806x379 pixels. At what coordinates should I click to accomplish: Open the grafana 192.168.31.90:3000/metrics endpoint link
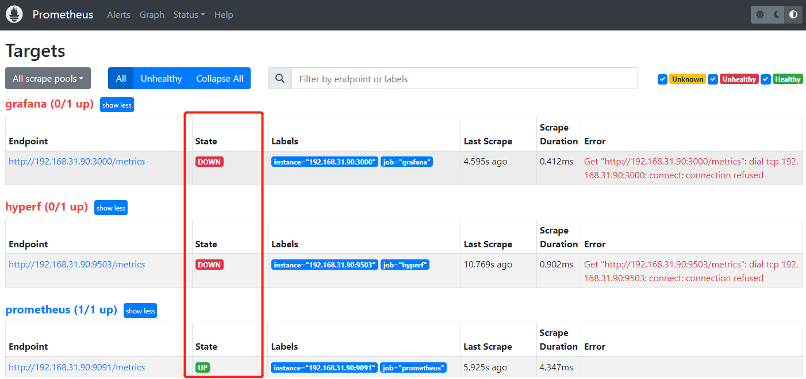(x=77, y=162)
